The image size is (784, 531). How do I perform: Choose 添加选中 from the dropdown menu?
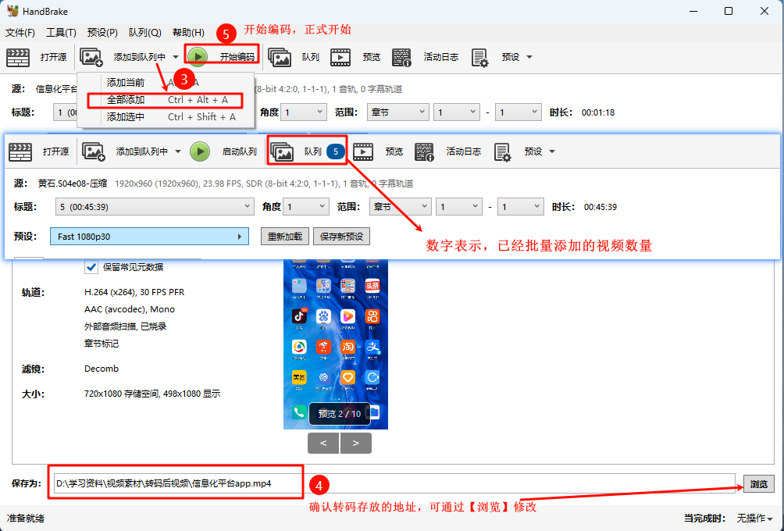coord(165,117)
